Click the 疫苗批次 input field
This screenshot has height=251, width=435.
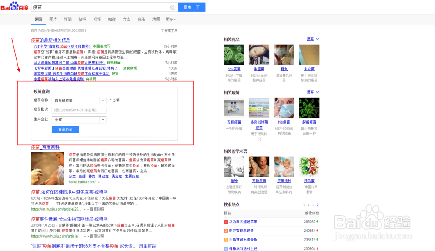tap(79, 110)
